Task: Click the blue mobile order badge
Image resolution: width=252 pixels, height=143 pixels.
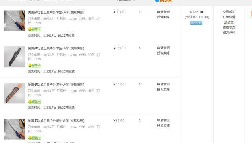Action: tap(196, 23)
